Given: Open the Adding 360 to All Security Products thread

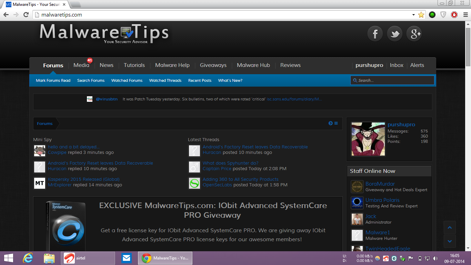Looking at the screenshot, I should click(x=241, y=179).
